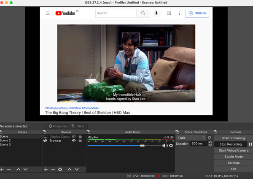Open YouTube apps grid icon

pos(169,13)
